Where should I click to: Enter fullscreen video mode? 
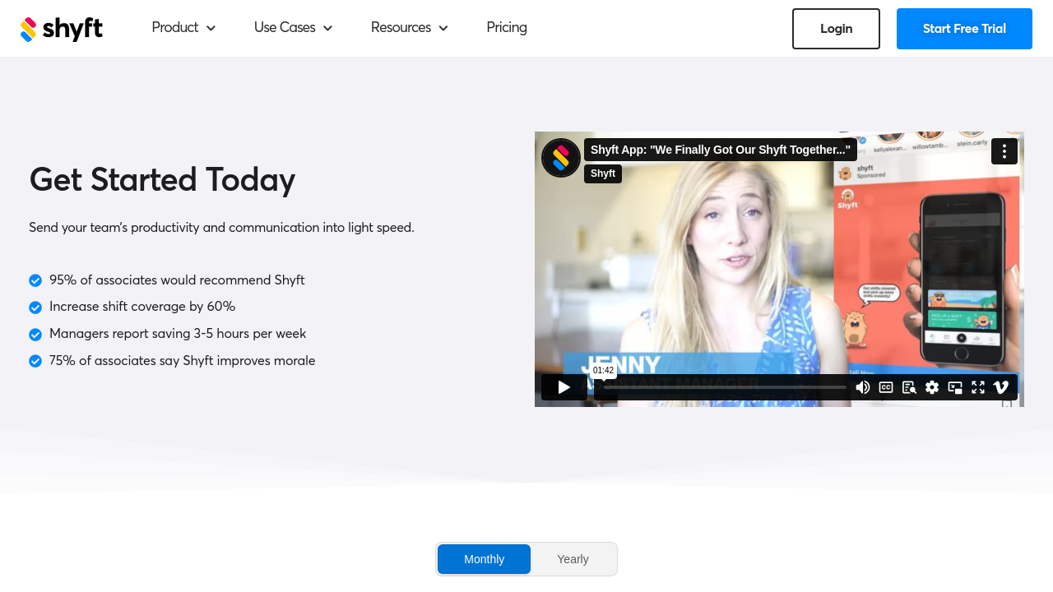point(978,387)
